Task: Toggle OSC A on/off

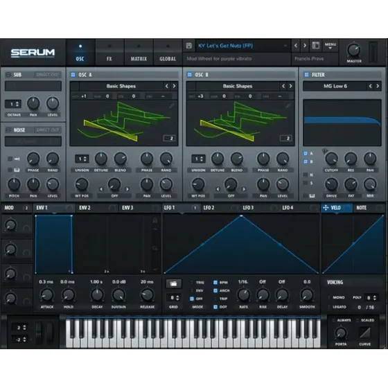Action: [73, 75]
